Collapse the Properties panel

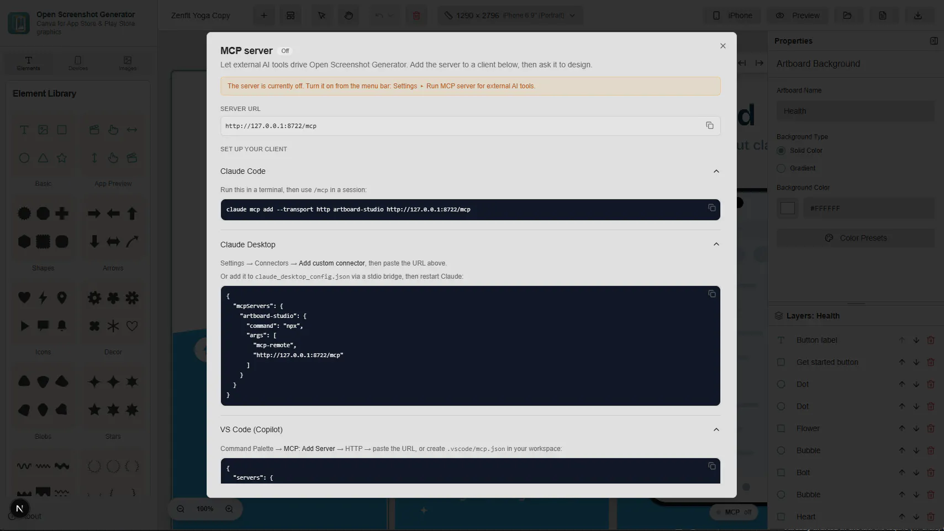(934, 41)
